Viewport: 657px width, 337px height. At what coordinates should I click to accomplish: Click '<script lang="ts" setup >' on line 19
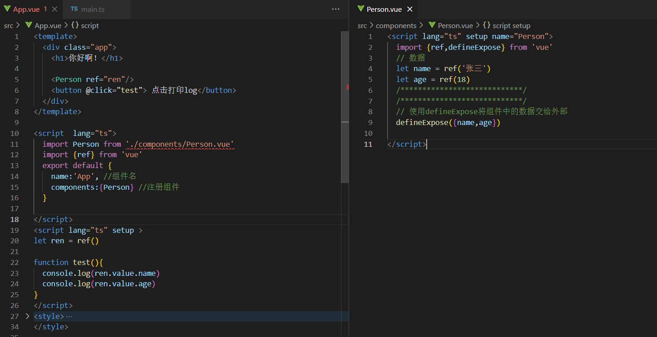point(88,230)
